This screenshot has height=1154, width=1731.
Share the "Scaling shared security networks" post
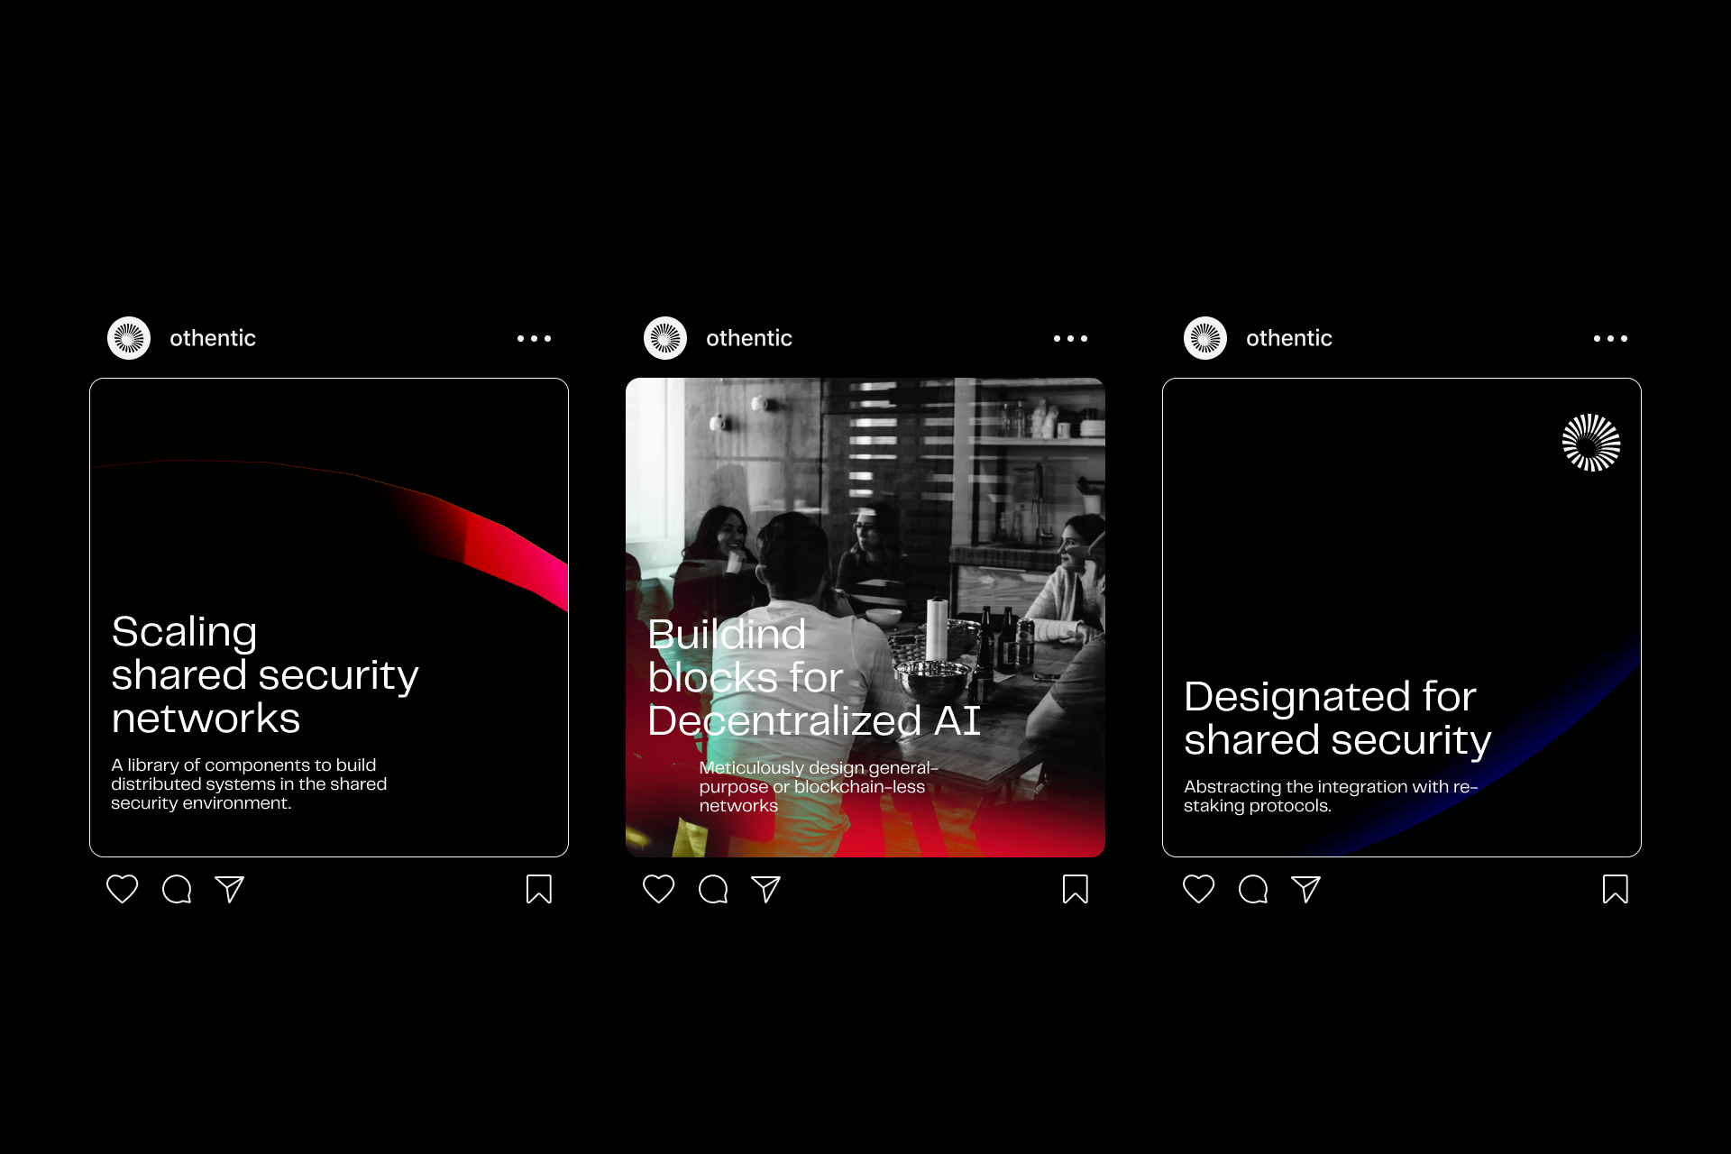(x=230, y=889)
